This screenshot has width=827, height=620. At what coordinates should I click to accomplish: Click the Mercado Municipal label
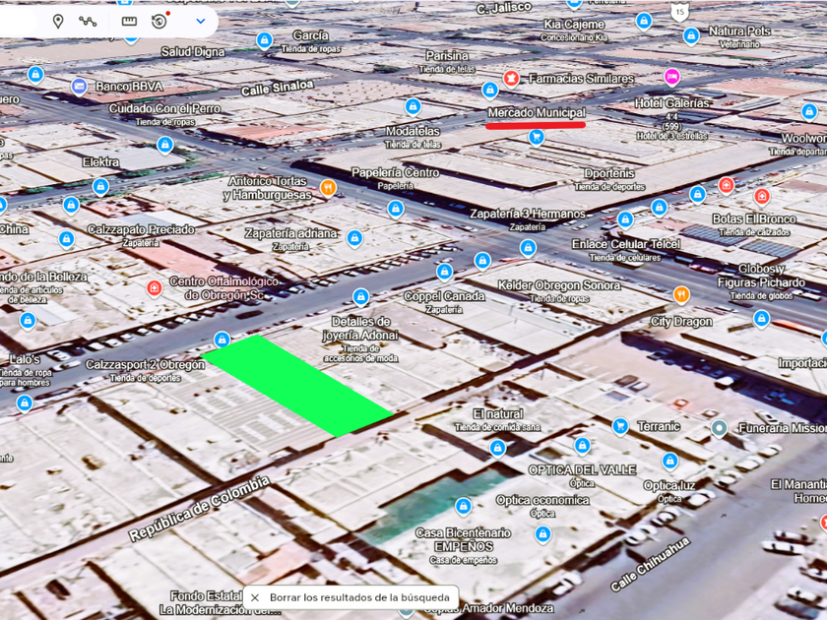point(537,112)
